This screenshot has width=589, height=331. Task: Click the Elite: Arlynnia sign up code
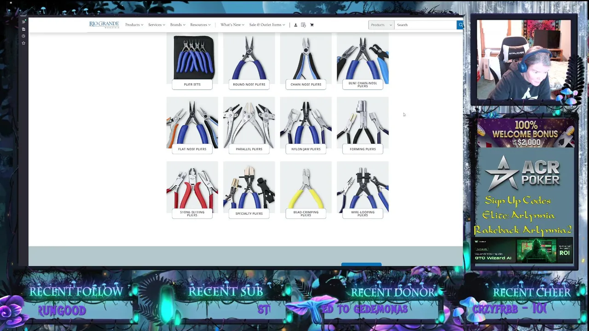[518, 215]
